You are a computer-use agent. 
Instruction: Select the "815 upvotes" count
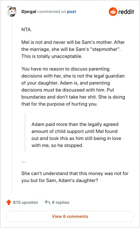(x=26, y=202)
